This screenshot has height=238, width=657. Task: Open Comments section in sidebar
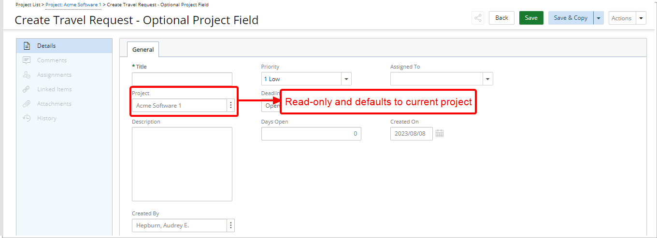(x=52, y=60)
